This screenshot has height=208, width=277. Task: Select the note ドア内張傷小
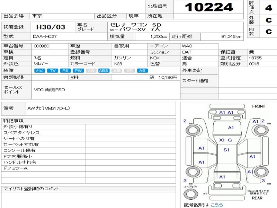point(18,156)
